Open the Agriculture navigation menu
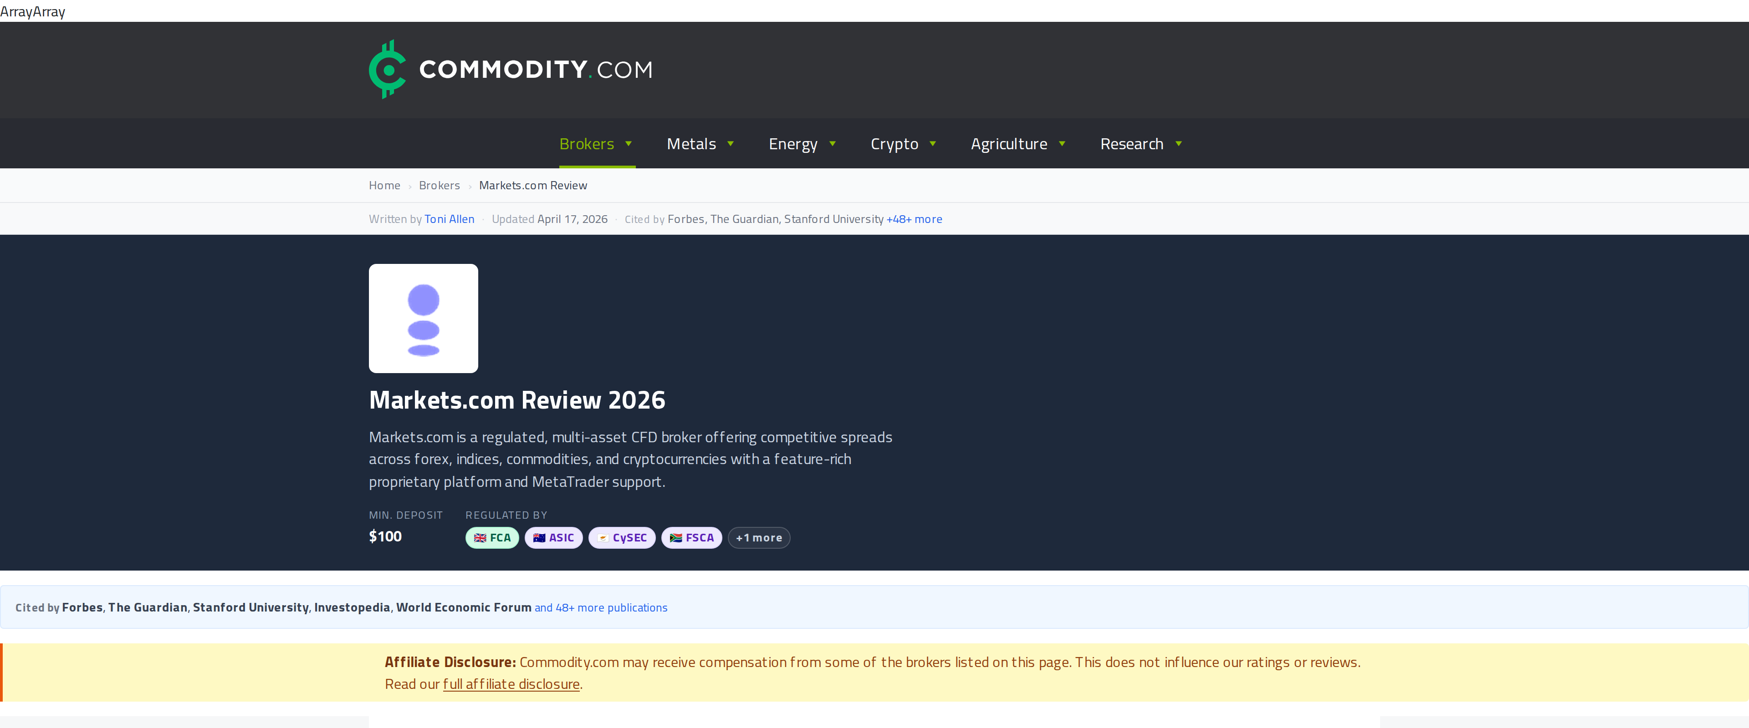Screen dimensions: 1749x728 pyautogui.click(x=1009, y=144)
